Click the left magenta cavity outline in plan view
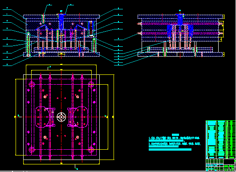The width and height of the screenshot is (236, 172). point(45,117)
